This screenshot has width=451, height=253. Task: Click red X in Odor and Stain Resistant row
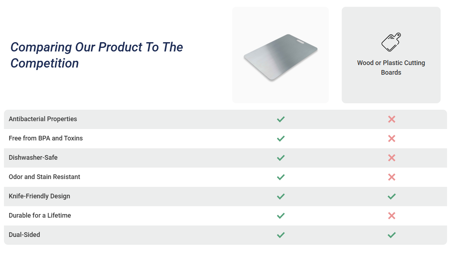(392, 177)
